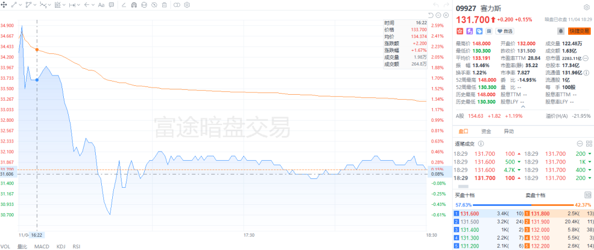Click the Hong Kong market flag icon

coord(460,31)
